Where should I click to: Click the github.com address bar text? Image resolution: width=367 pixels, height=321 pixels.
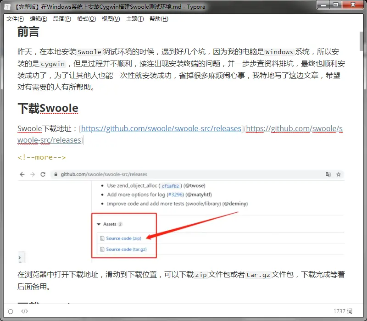tap(104, 174)
